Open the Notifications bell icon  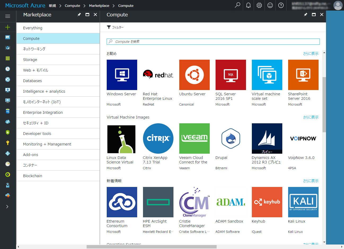pos(248,5)
